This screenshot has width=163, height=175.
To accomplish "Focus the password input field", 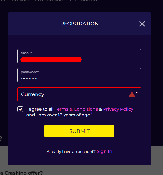I will click(79, 75).
